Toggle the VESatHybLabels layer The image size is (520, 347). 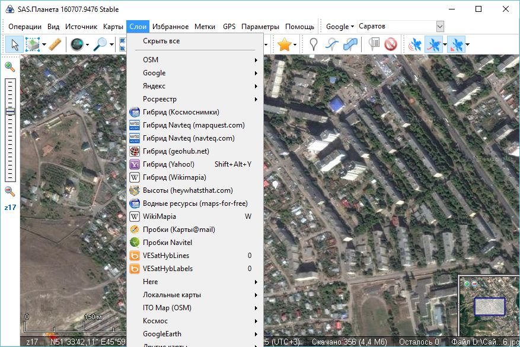195,269
